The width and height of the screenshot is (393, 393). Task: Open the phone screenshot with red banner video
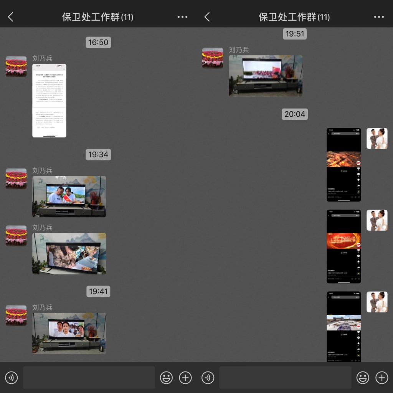click(x=344, y=246)
